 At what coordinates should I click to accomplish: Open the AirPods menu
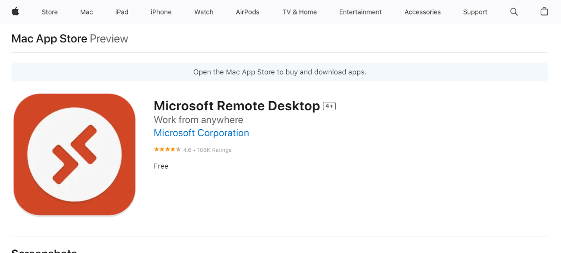(x=248, y=12)
